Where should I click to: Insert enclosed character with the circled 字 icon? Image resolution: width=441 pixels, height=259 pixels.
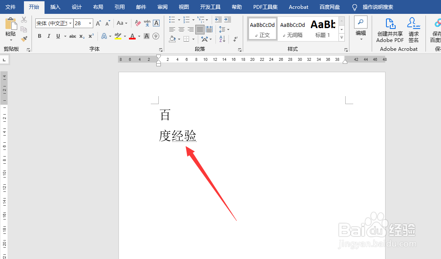(x=156, y=36)
